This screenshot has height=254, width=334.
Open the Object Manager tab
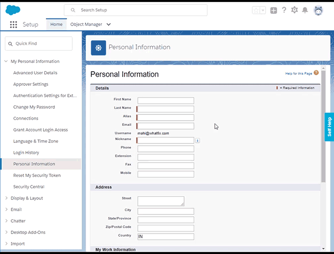tap(86, 24)
